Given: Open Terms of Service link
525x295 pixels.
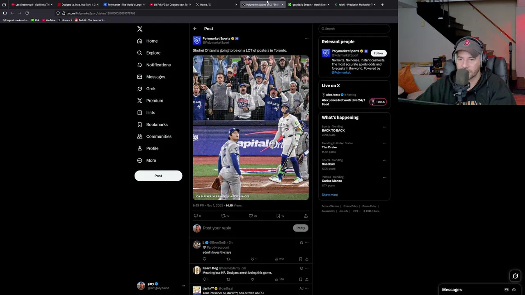Looking at the screenshot, I should click(330, 206).
